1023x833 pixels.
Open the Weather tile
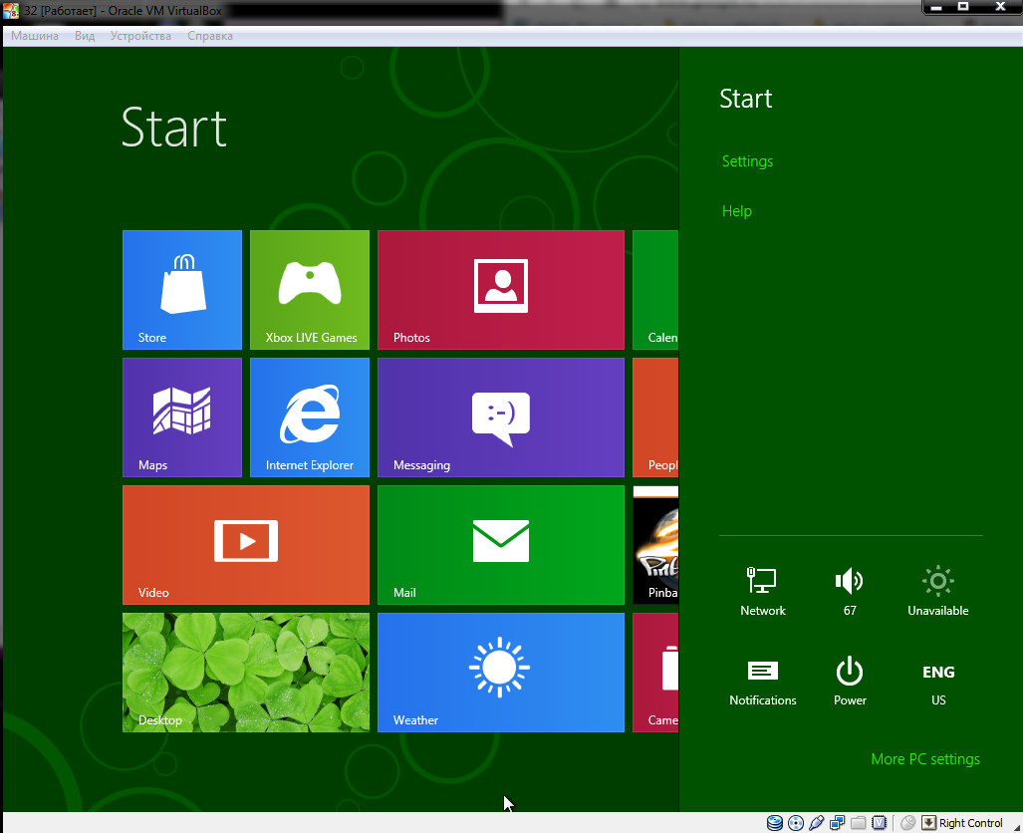[x=500, y=673]
